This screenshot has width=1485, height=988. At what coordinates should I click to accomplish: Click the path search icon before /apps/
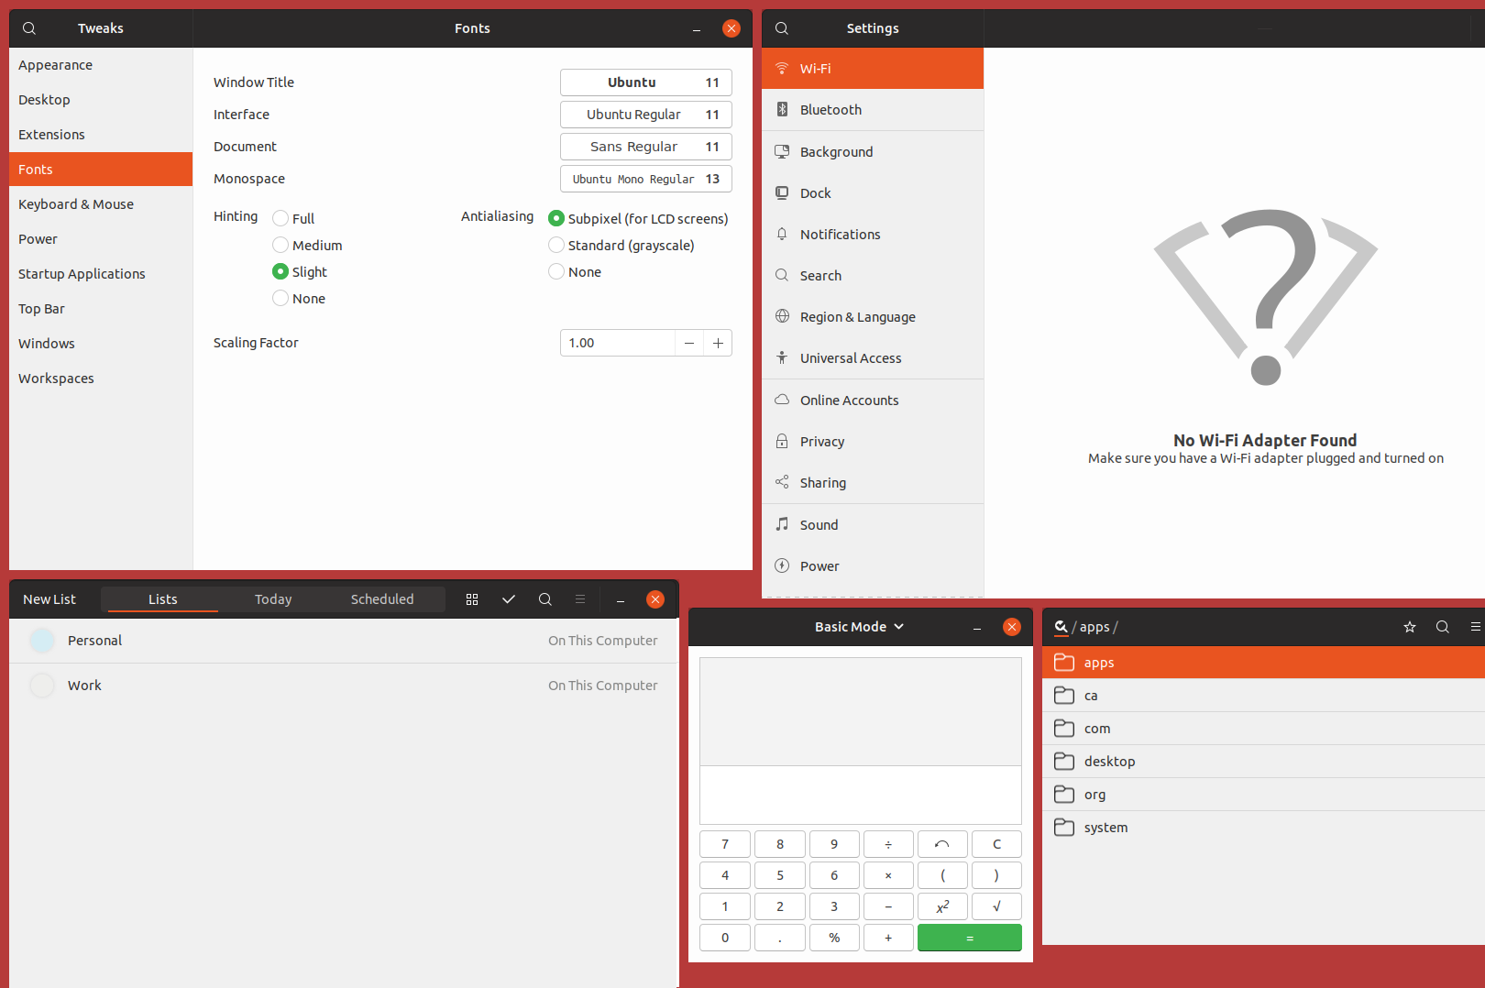(1061, 627)
